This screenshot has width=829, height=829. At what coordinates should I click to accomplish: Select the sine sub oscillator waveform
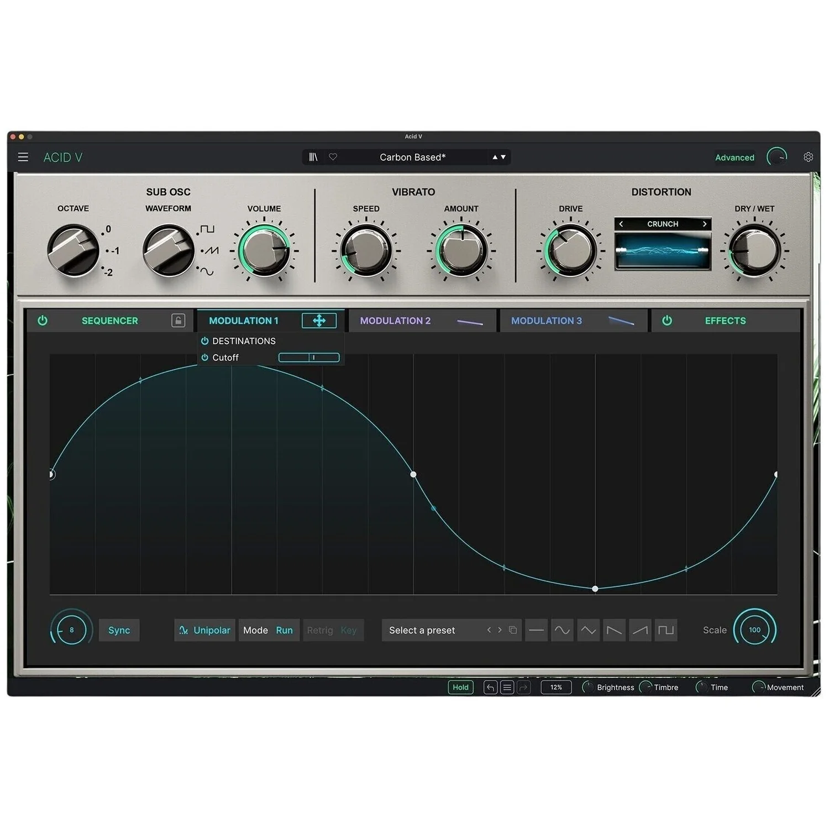tap(207, 271)
